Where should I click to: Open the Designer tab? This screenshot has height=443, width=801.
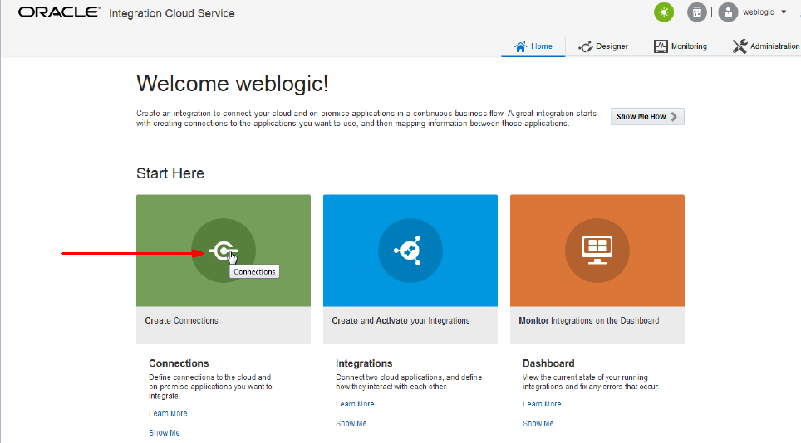pyautogui.click(x=603, y=46)
